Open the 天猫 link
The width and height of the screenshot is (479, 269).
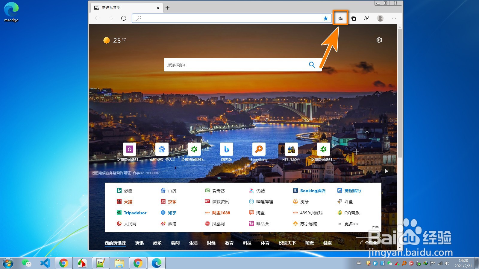[125, 202]
